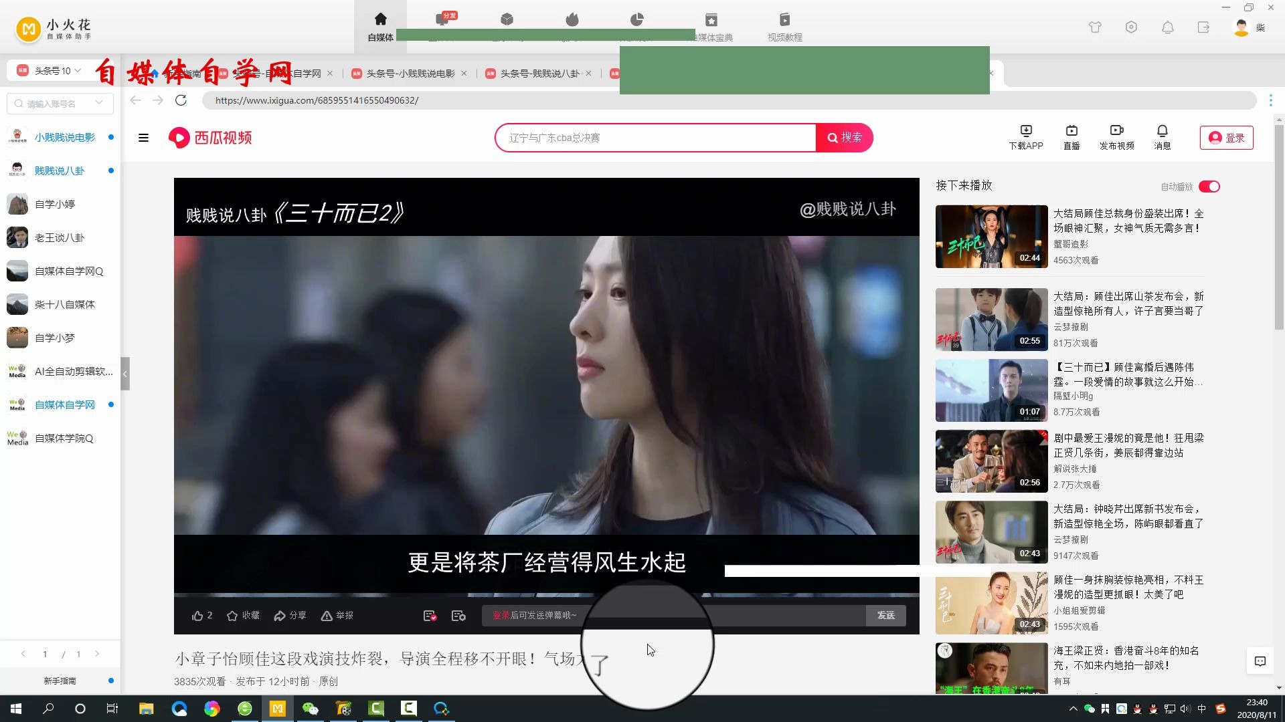Close the 头条号-贱贱说八卦 tab
This screenshot has height=722, width=1285.
(x=588, y=74)
